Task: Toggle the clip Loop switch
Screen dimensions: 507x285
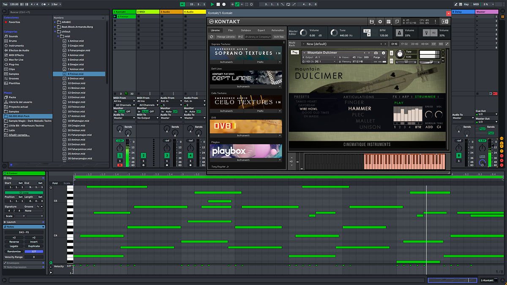Action: coord(24,192)
